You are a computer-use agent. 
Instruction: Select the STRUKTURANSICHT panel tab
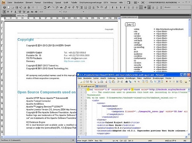[x=129, y=17]
